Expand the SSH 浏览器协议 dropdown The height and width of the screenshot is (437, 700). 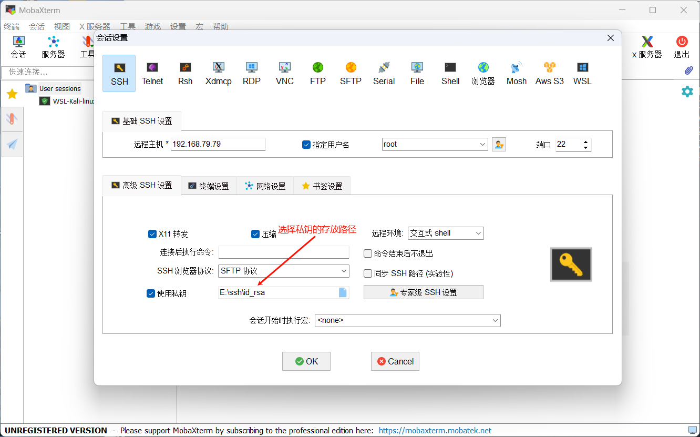pos(284,271)
